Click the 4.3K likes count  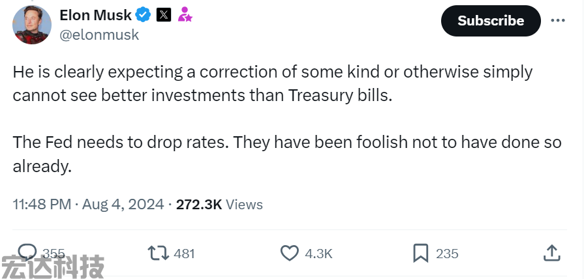(318, 254)
